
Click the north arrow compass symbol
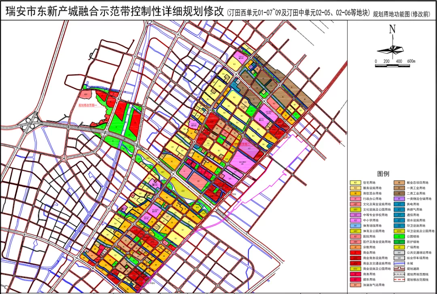[392, 45]
